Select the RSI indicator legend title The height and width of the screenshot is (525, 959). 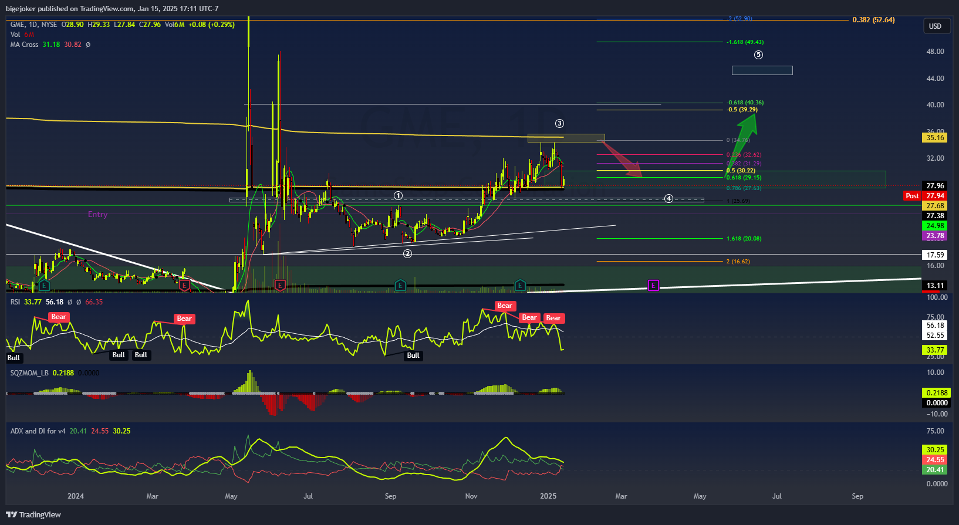pyautogui.click(x=15, y=302)
